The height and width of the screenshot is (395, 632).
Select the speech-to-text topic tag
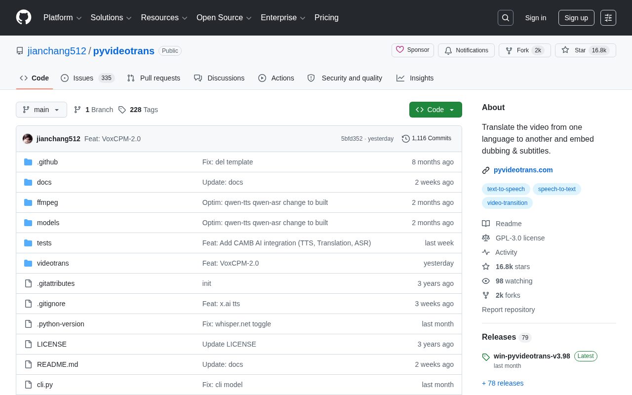pos(557,189)
